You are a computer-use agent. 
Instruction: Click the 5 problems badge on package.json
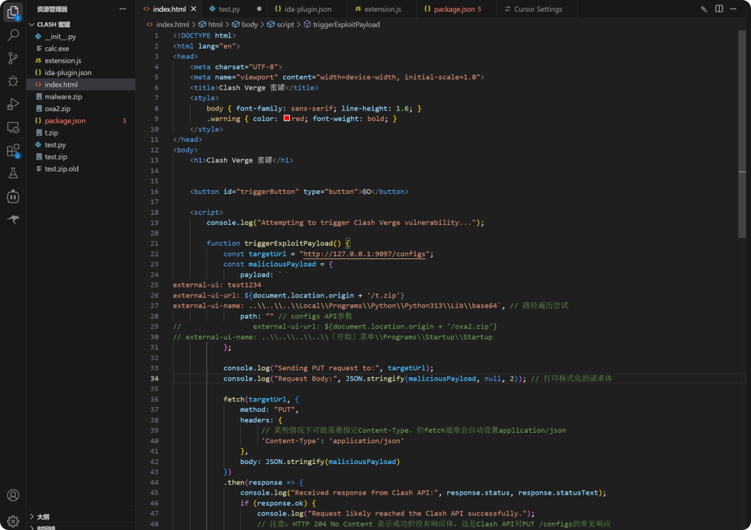tap(124, 121)
